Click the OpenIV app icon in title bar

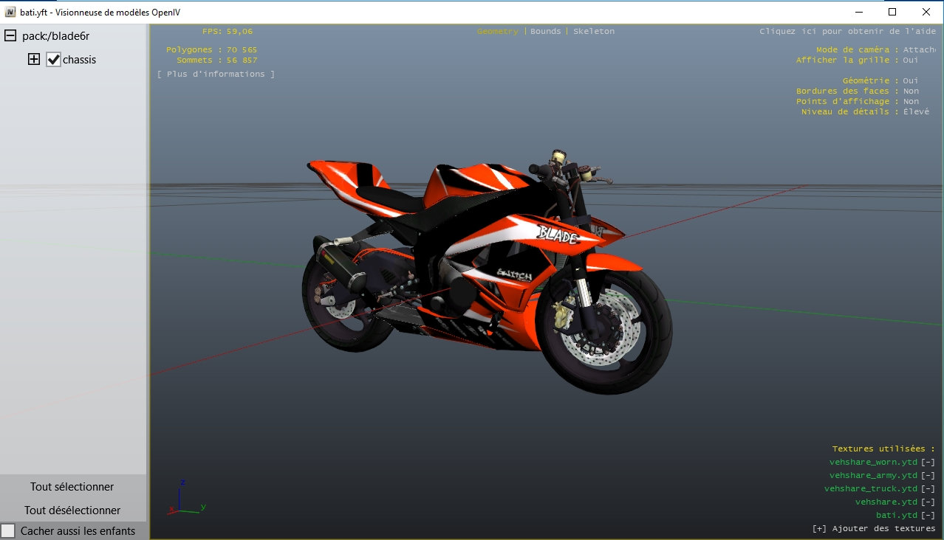coord(10,12)
